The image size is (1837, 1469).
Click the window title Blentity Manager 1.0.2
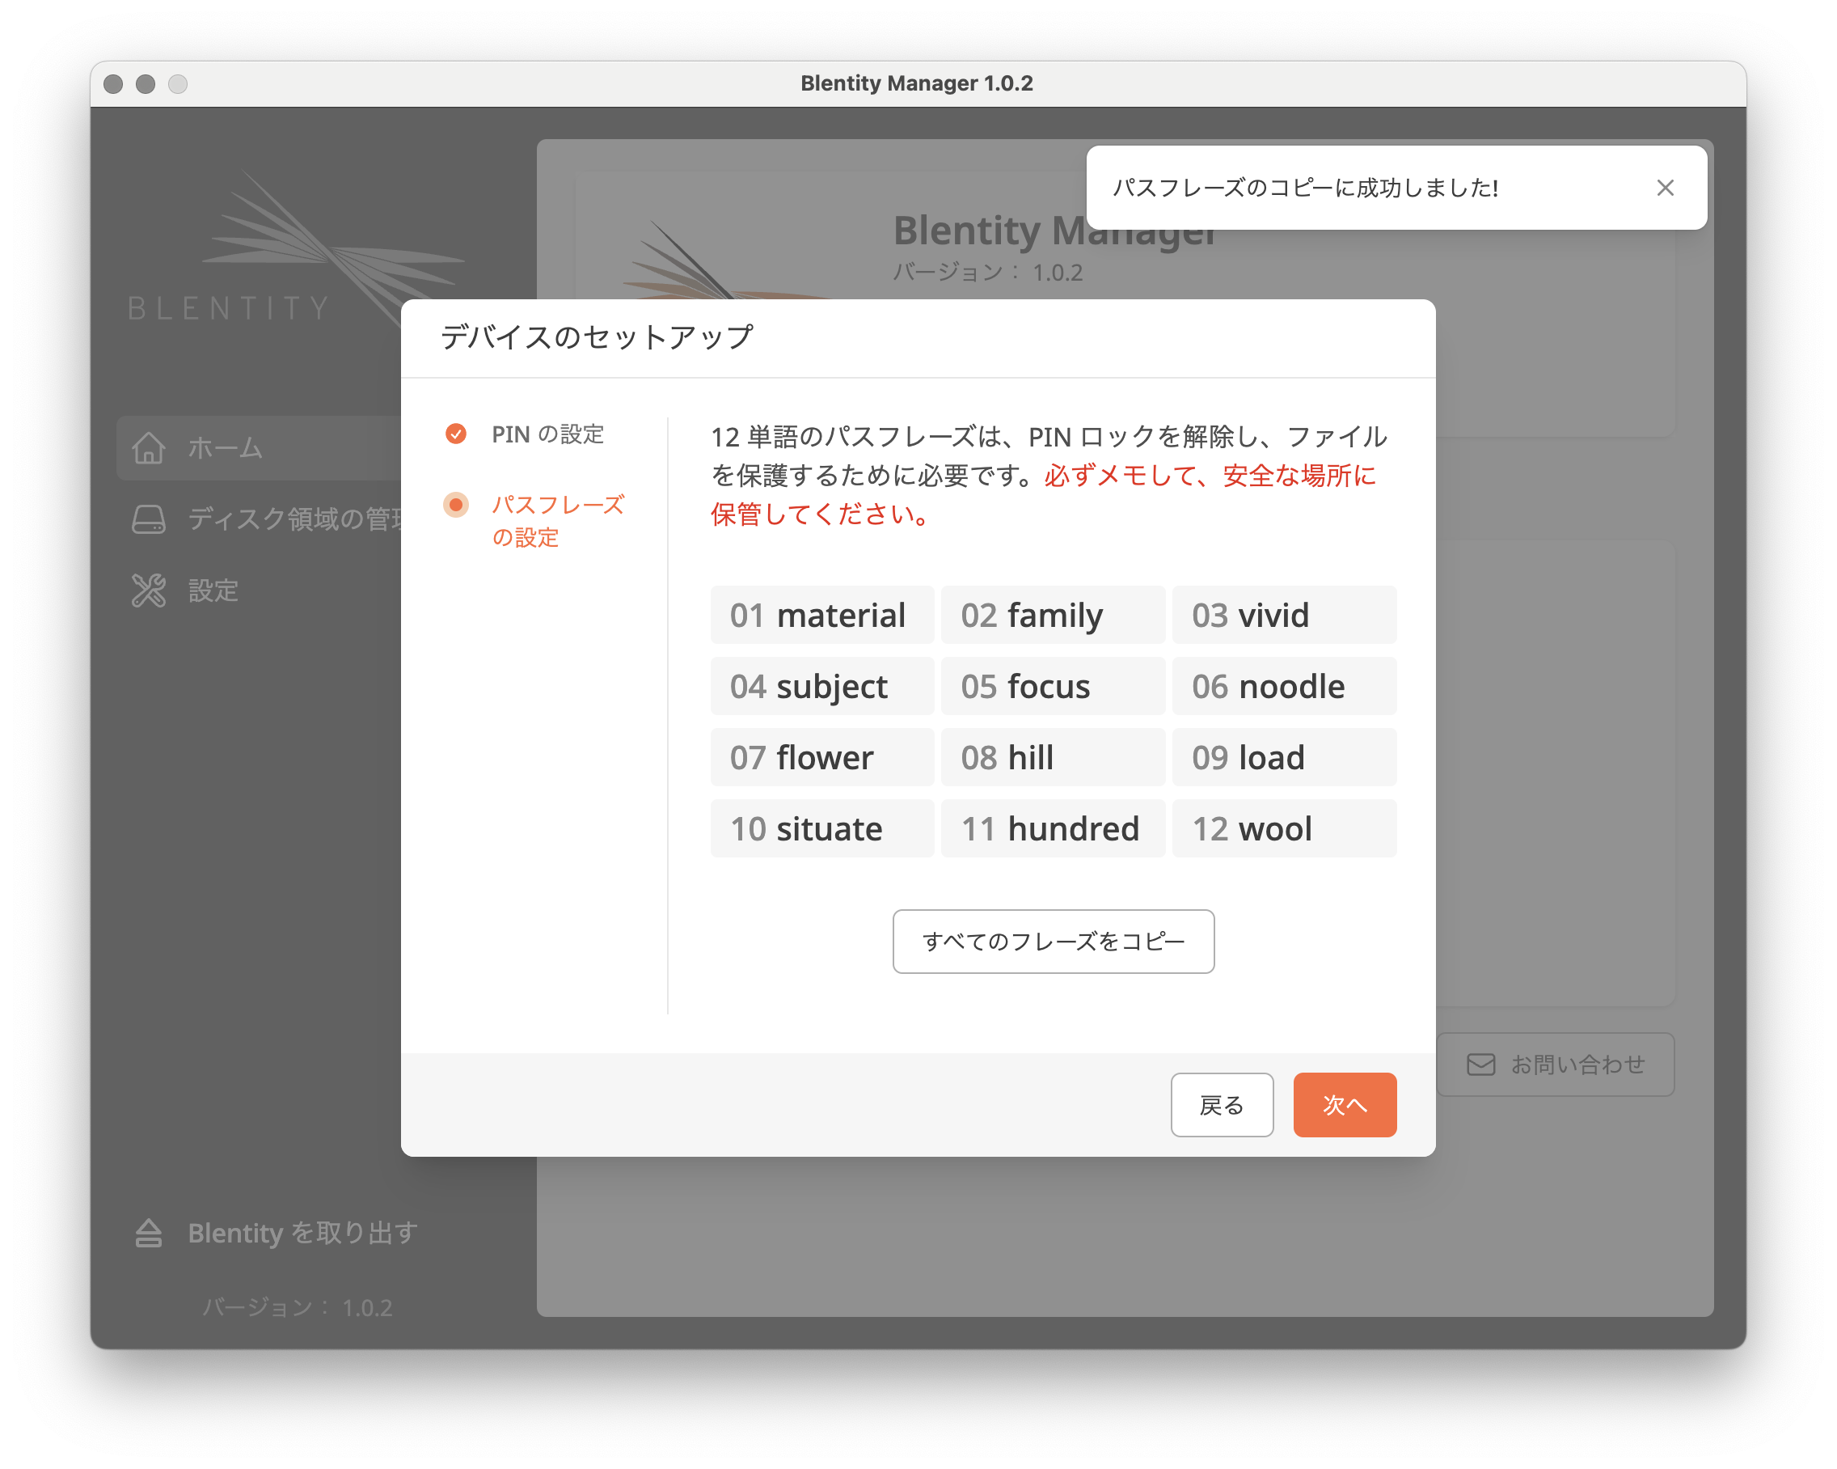(917, 83)
